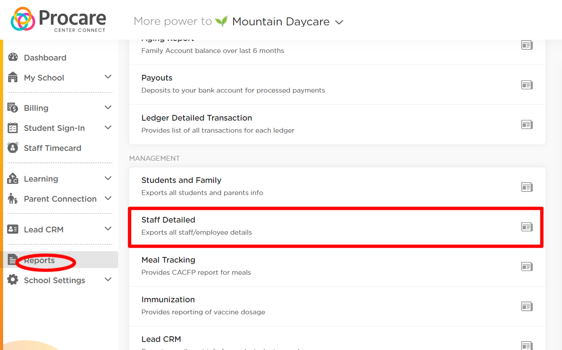Click the Student Sign-In sidebar label
This screenshot has height=350, width=562.
coord(54,128)
